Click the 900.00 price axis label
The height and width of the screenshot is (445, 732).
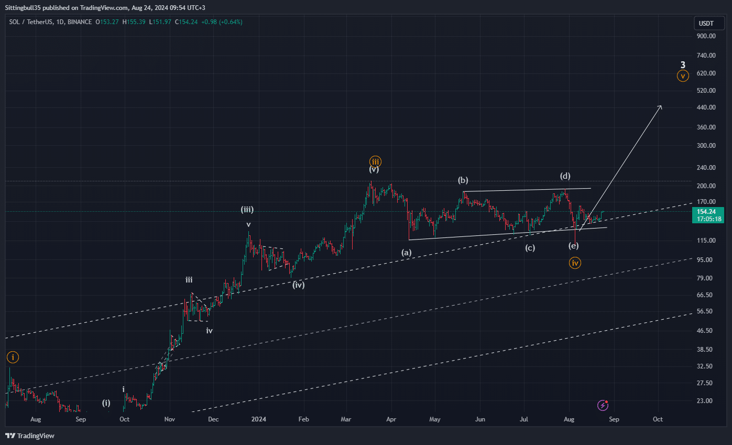(x=706, y=36)
